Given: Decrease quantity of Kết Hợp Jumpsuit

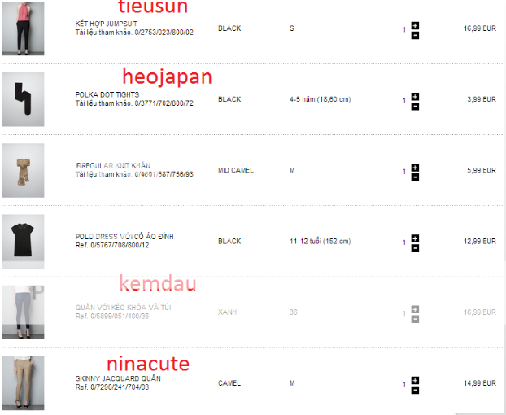Looking at the screenshot, I should coord(415,36).
